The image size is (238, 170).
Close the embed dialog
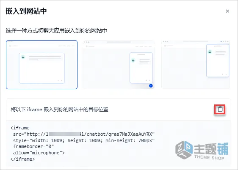(x=227, y=11)
